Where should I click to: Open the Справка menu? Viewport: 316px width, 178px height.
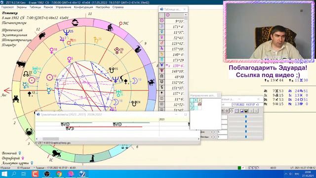(118, 7)
